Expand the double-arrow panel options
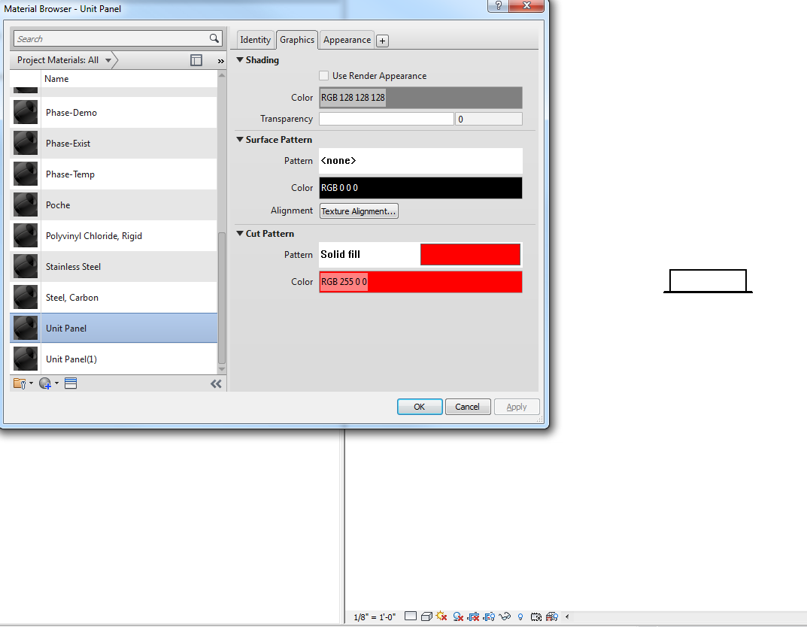Viewport: 807px width, 627px height. click(x=221, y=61)
